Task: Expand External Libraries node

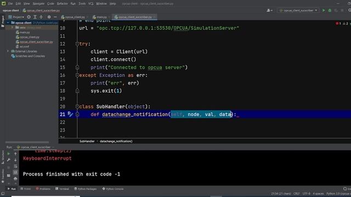Action: click(x=8, y=51)
